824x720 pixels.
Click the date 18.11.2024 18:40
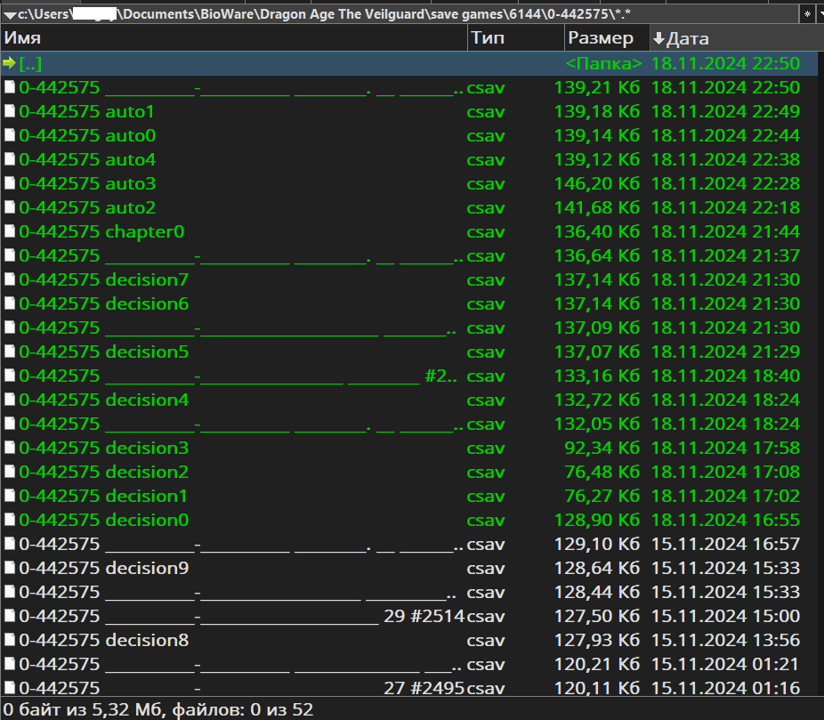(x=725, y=376)
